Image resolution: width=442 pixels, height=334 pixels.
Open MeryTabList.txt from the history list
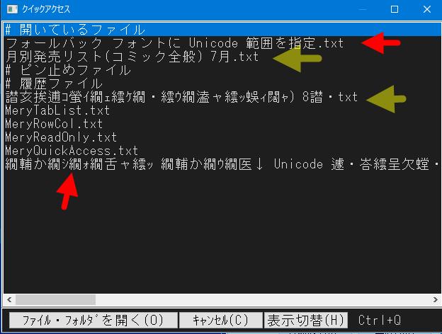point(57,110)
